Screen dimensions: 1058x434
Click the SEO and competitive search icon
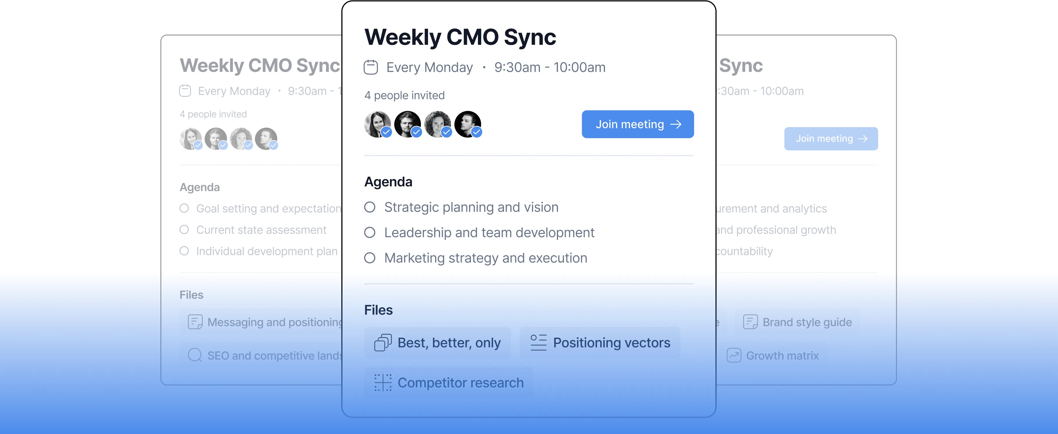[195, 355]
